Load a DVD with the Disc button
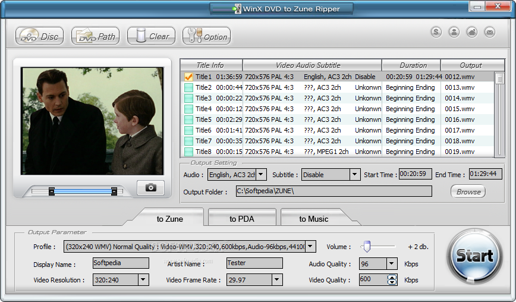This screenshot has width=516, height=302. coord(39,36)
